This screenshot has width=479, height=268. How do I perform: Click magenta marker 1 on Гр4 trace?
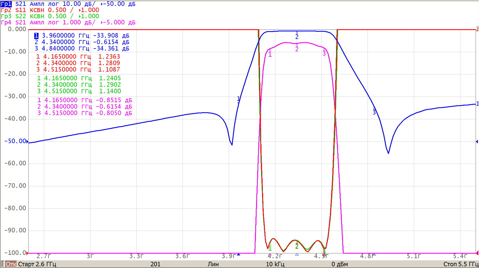click(270, 54)
